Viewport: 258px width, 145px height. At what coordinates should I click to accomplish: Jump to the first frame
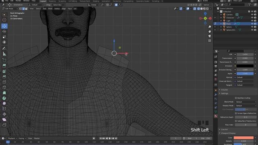tap(101, 139)
